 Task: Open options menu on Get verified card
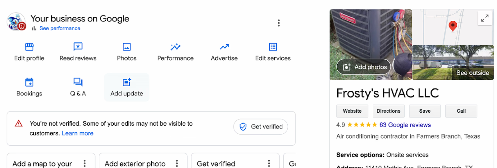coord(269,163)
